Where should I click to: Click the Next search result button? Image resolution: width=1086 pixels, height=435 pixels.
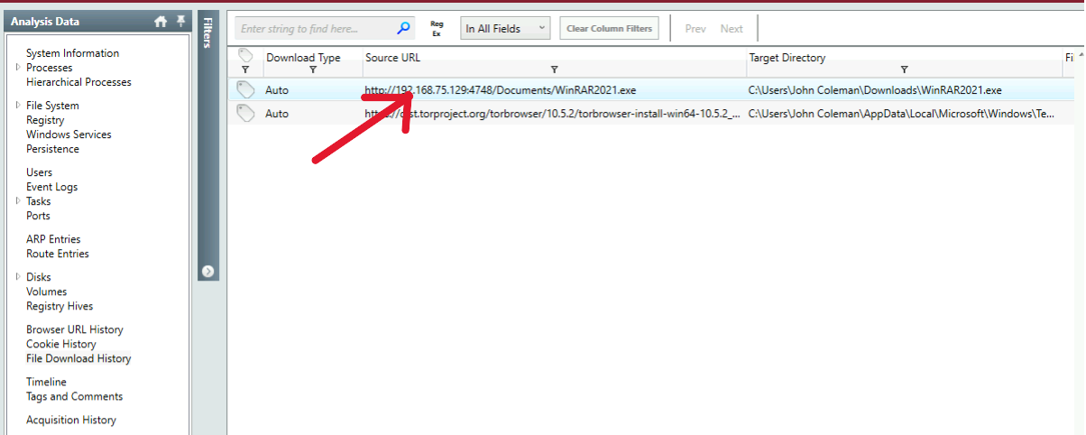click(x=732, y=29)
